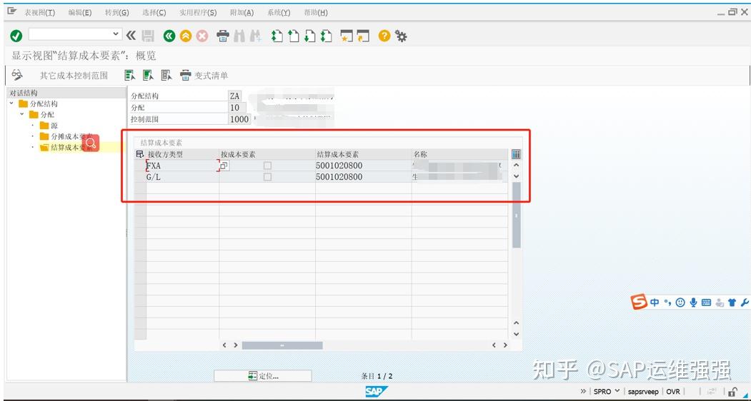Open table settings grid icon

coord(516,154)
